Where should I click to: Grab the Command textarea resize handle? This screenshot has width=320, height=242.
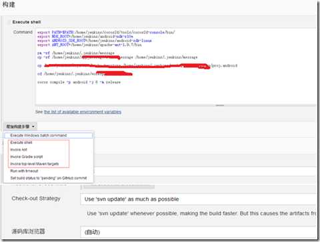tap(220, 105)
